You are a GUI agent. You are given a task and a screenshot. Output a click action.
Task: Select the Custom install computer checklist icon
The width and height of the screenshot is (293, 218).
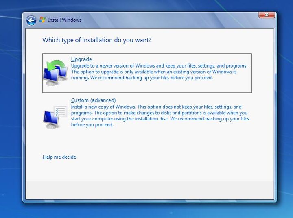pos(55,118)
